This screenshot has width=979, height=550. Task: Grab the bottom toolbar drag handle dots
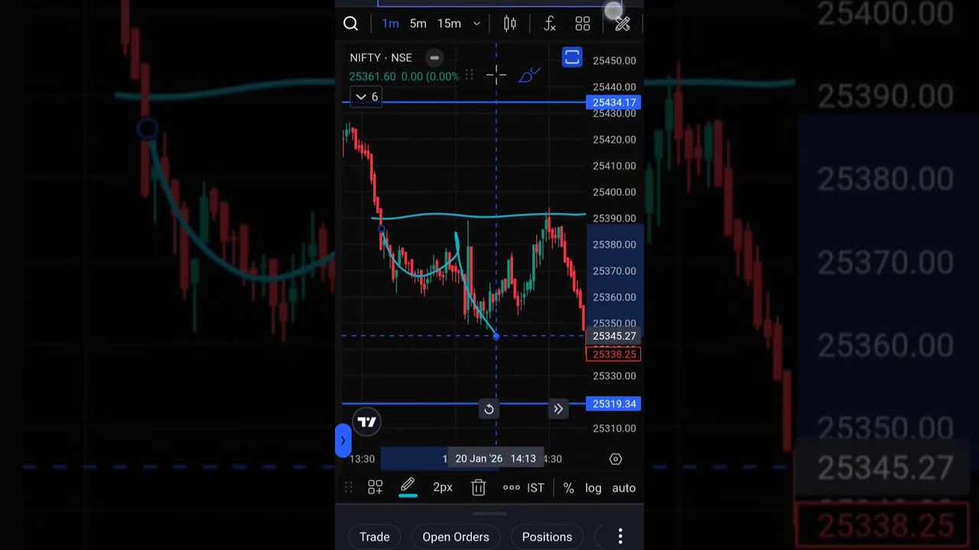pyautogui.click(x=348, y=487)
